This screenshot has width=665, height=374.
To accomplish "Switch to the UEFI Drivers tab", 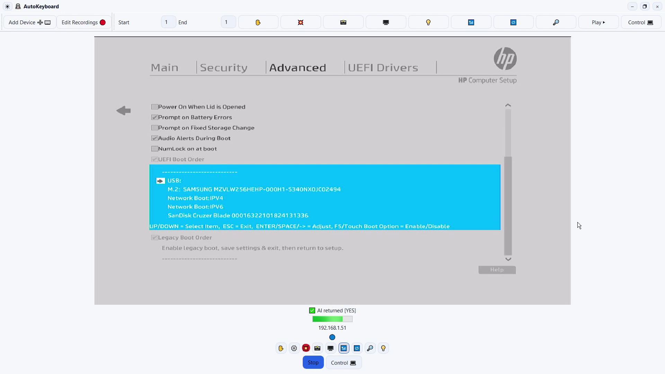I will 383,68.
